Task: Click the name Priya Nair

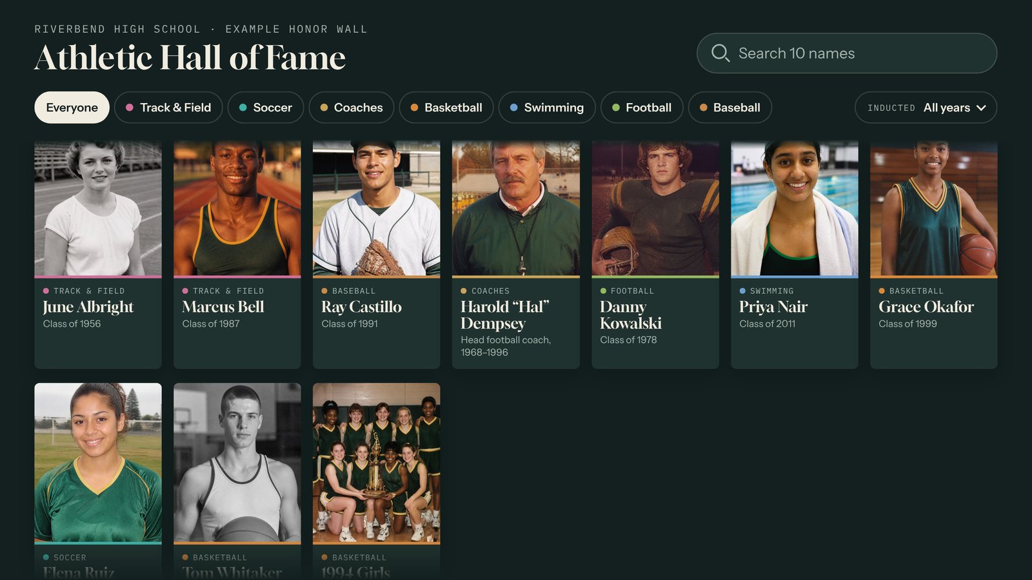Action: [x=773, y=307]
